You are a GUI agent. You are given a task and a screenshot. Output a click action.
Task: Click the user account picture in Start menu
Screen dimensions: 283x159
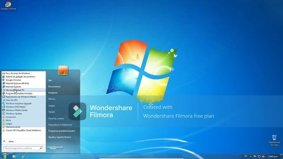[63, 70]
